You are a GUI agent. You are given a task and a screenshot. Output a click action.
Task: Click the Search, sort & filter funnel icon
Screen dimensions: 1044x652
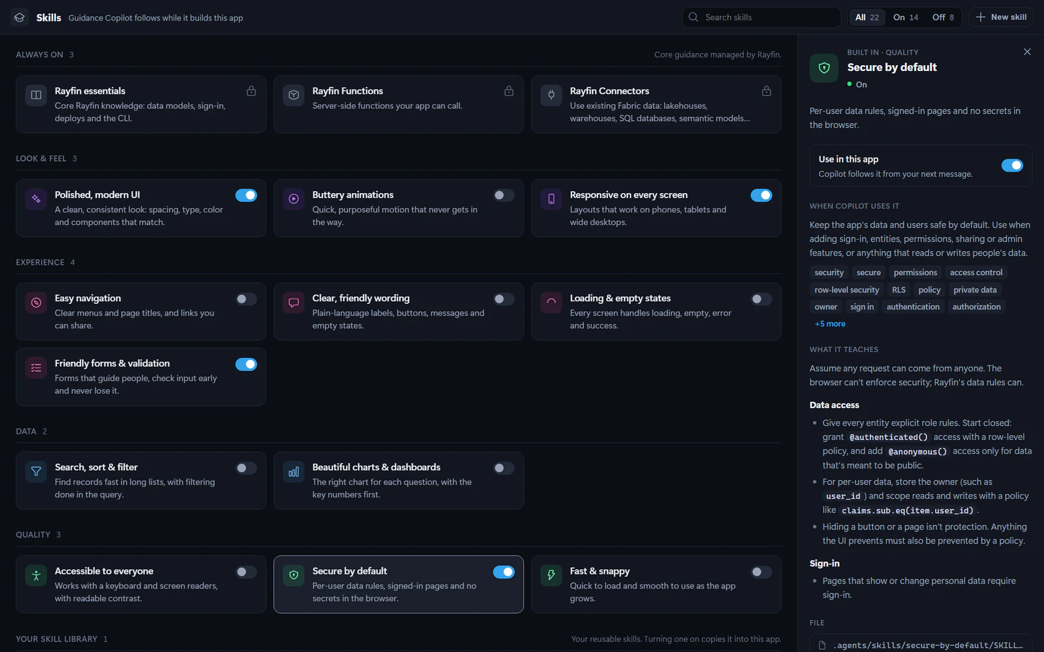coord(36,471)
